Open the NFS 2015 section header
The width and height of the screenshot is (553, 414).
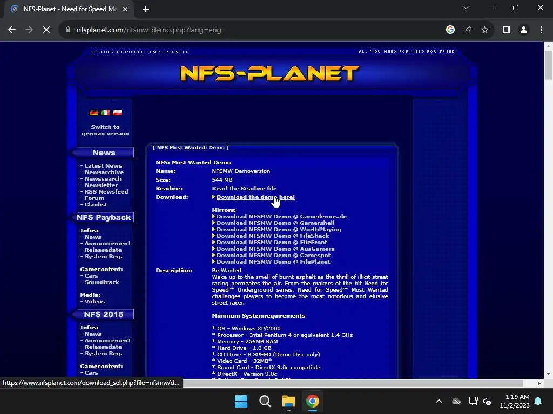click(104, 314)
